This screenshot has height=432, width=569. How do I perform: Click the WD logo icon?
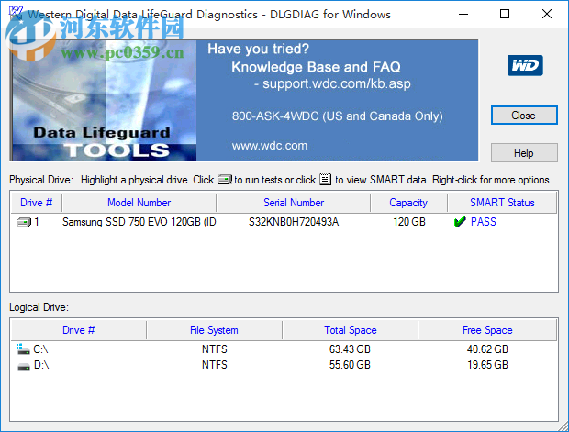[525, 65]
